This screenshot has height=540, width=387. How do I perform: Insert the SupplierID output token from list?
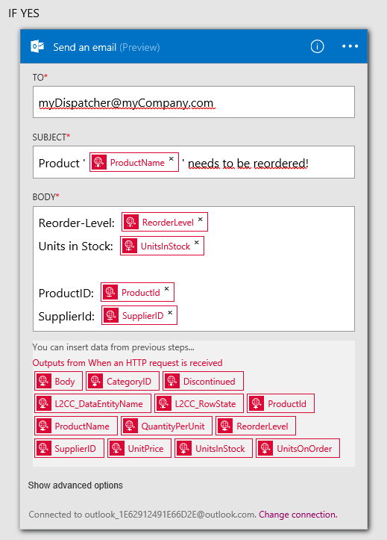(x=69, y=448)
